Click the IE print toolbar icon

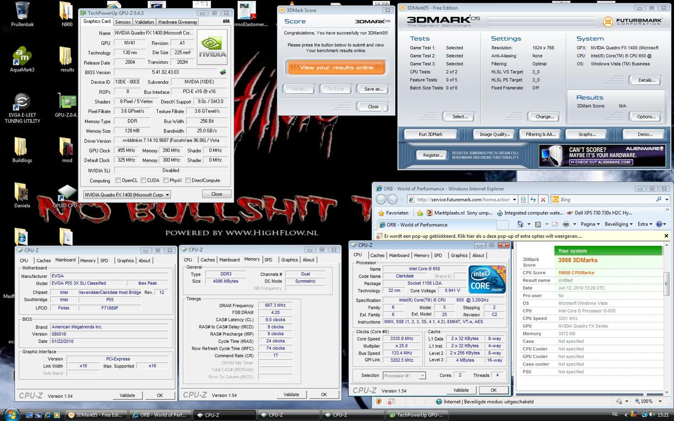pos(566,224)
